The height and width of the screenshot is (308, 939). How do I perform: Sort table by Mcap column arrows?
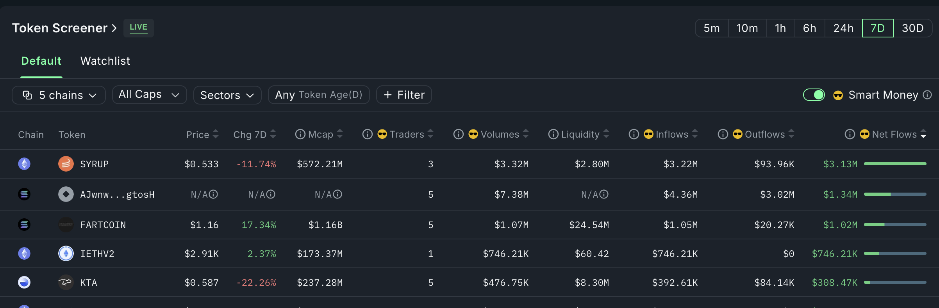(340, 134)
